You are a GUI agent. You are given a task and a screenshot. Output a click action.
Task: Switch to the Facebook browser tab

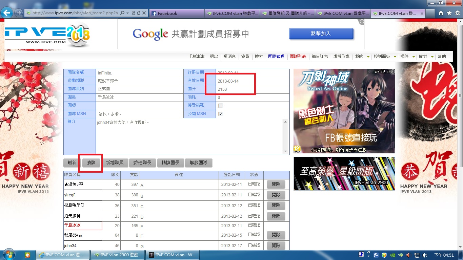(176, 14)
